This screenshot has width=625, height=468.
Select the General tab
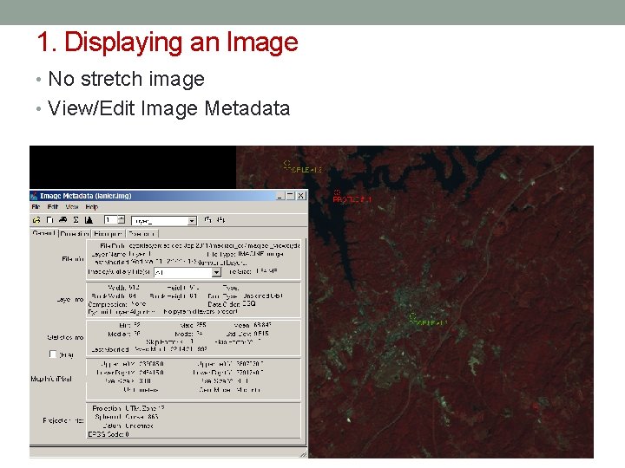[x=44, y=233]
